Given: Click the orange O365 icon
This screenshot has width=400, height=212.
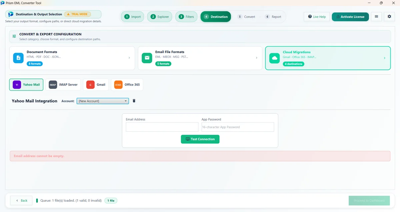Looking at the screenshot, I should coord(118,85).
